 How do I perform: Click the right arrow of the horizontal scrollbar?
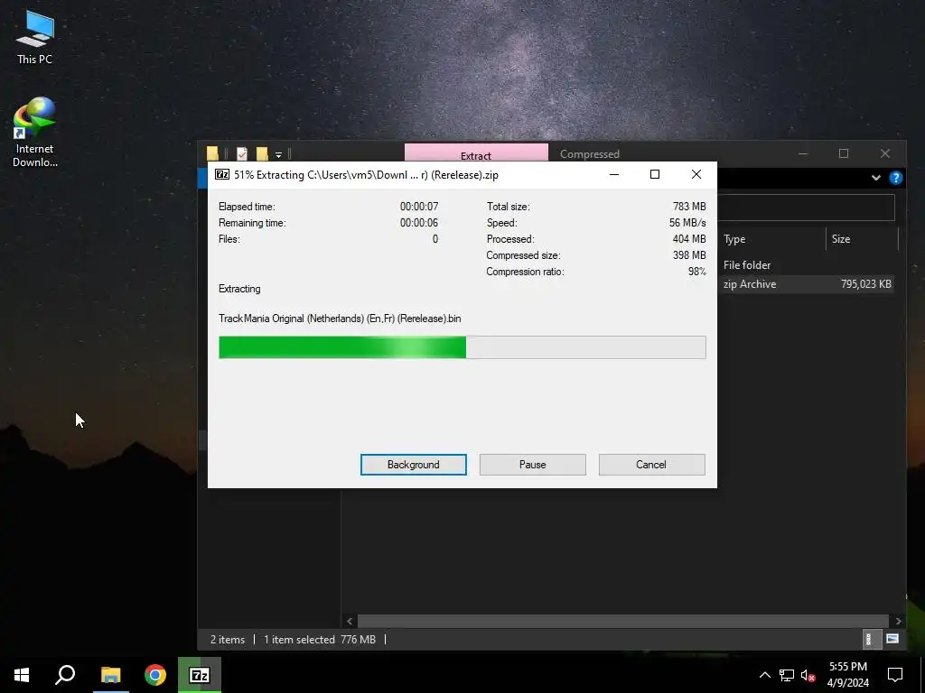click(x=898, y=621)
